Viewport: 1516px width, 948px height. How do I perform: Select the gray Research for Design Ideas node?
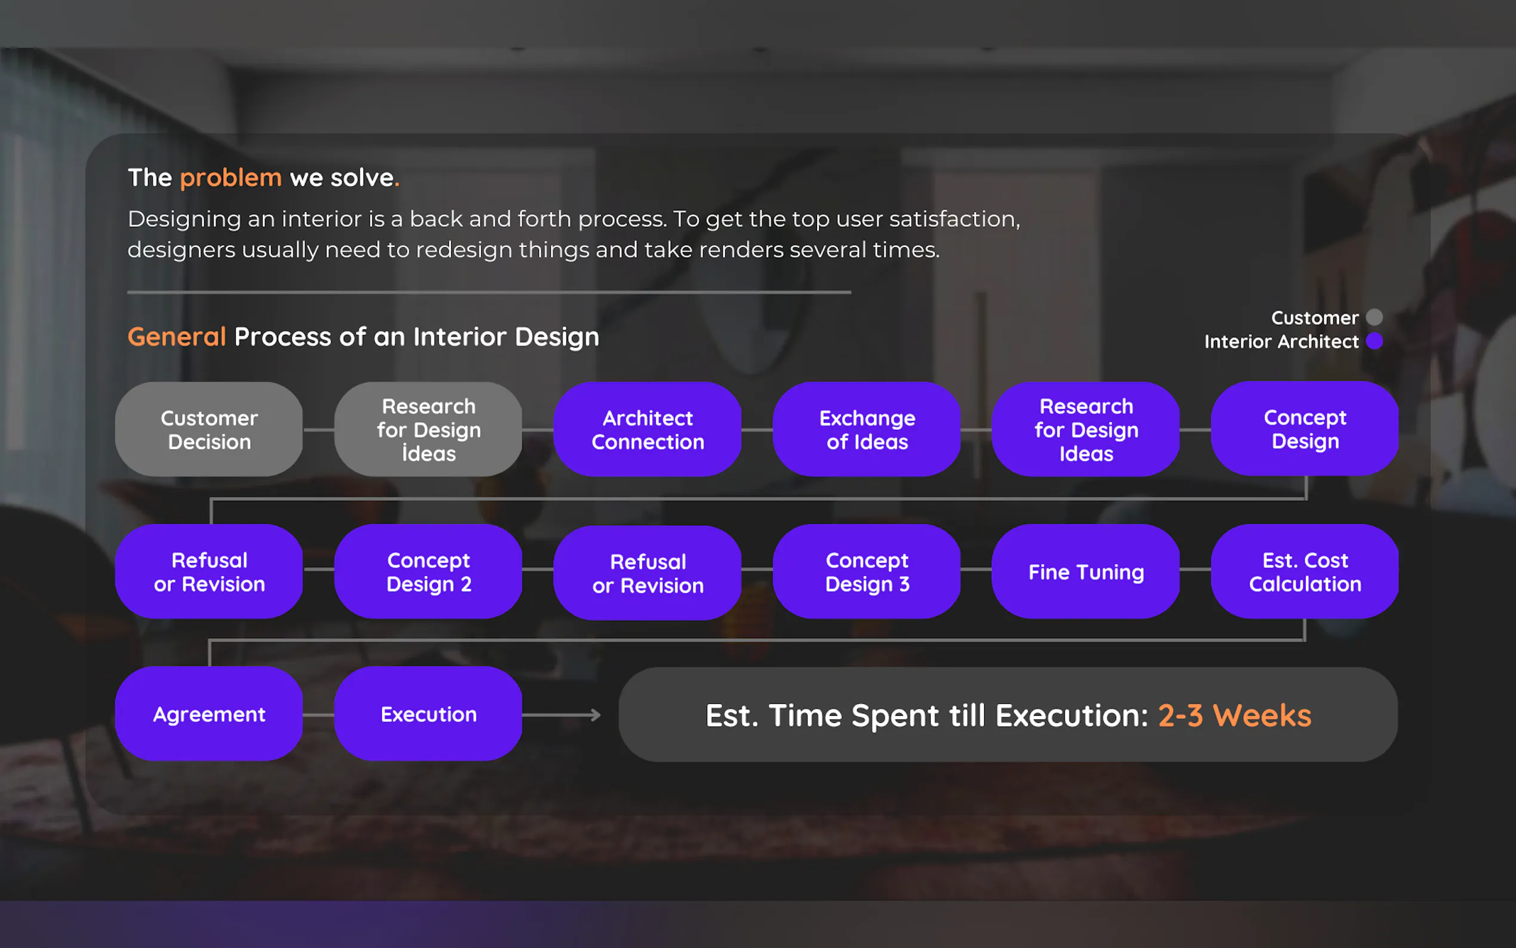[428, 429]
